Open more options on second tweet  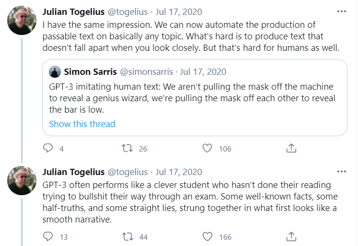(341, 172)
